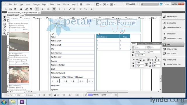
Task: Toggle Make All Settings the Same link
Action: click(146, 64)
